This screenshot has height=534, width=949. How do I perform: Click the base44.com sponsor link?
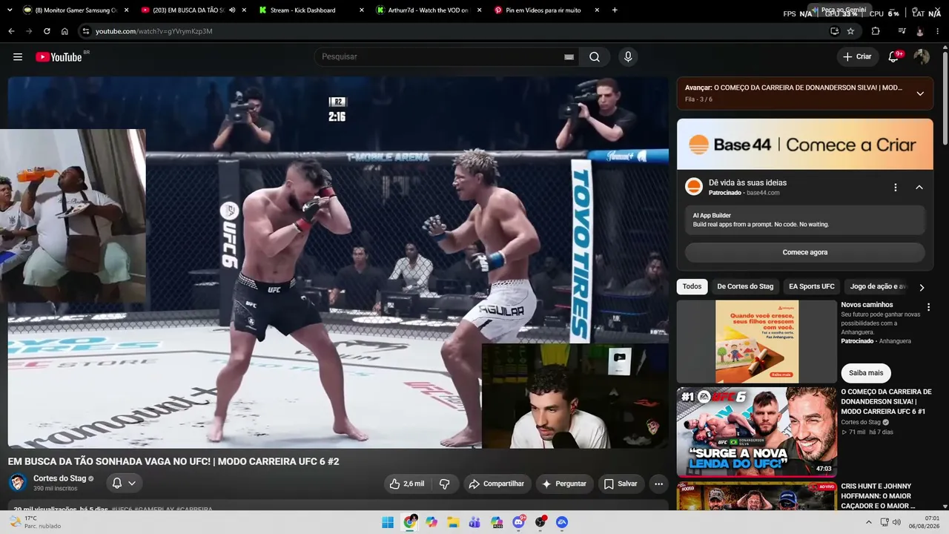[763, 193]
